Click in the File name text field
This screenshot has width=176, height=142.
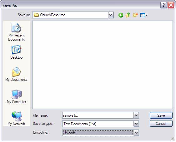(98, 115)
